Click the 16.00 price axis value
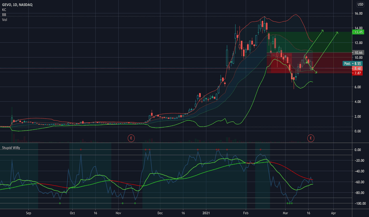The height and width of the screenshot is (217, 369). 358,13
